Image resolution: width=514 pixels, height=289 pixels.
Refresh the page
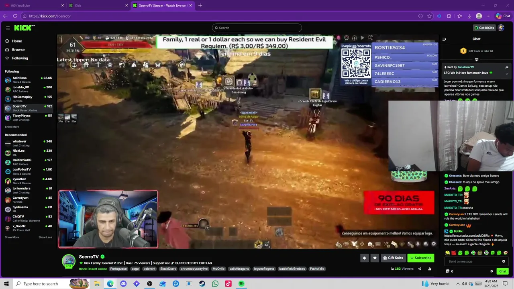coord(15,16)
